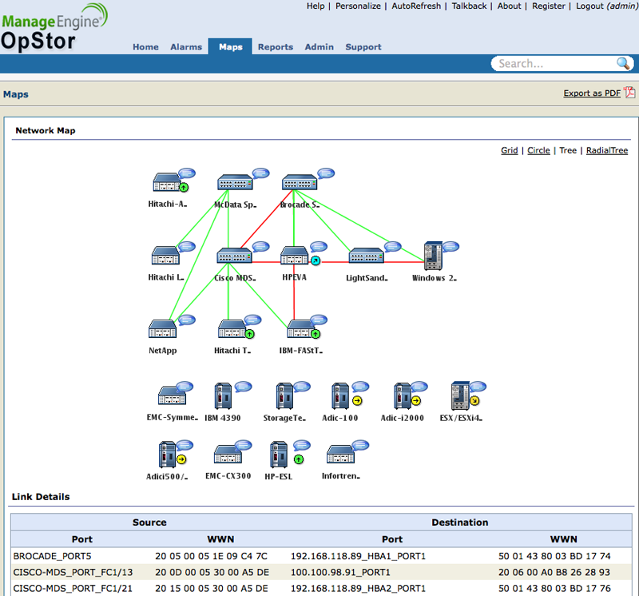Open the Talkback link

469,6
